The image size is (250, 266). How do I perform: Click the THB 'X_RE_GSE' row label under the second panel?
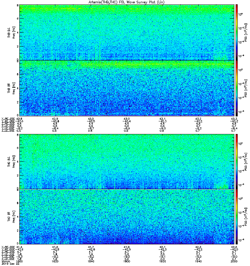pyautogui.click(x=8, y=119)
